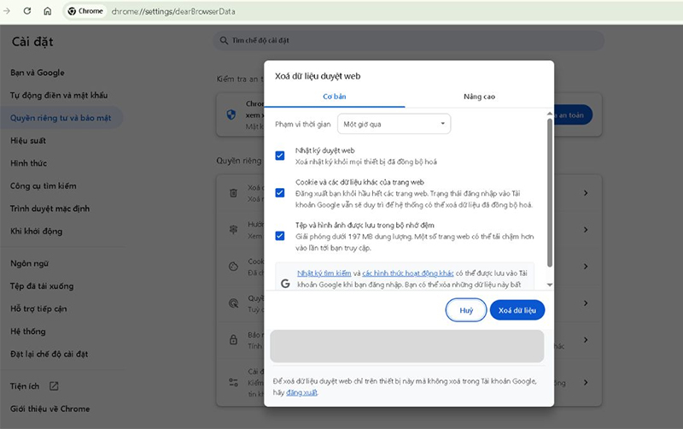Click the site settings sliders icon
The height and width of the screenshot is (429, 683).
pos(233,382)
